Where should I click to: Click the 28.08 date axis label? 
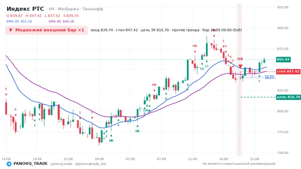point(99,159)
